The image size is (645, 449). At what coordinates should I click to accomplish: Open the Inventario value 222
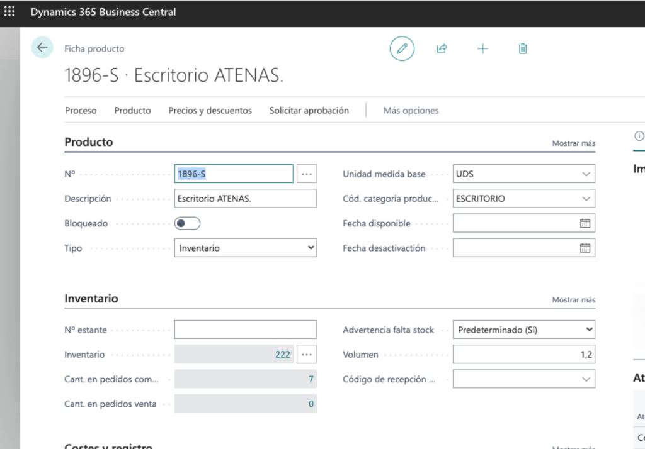(283, 355)
